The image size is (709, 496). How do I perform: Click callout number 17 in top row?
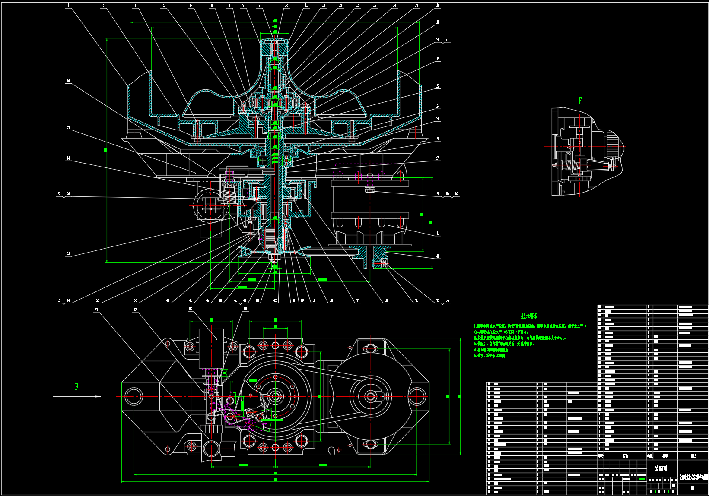416,6
